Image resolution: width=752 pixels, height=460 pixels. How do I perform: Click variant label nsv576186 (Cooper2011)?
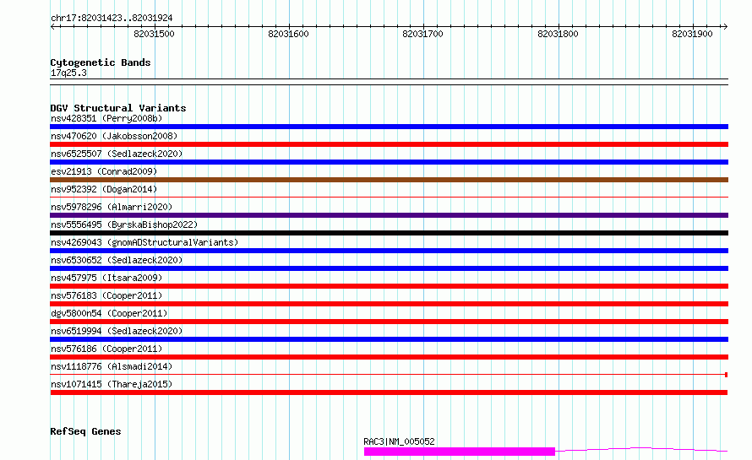106,349
